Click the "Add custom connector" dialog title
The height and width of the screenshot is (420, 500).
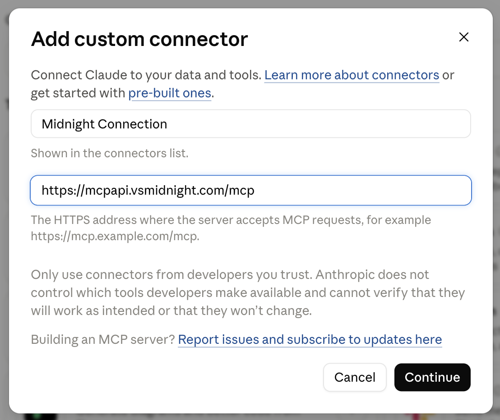point(139,39)
